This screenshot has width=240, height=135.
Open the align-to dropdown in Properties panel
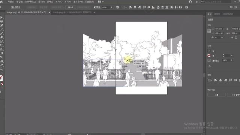[210, 80]
